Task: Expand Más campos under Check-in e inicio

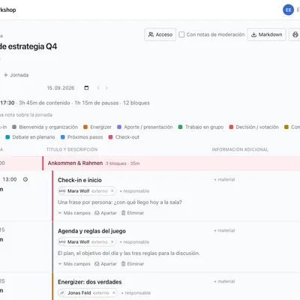Action: click(x=74, y=213)
